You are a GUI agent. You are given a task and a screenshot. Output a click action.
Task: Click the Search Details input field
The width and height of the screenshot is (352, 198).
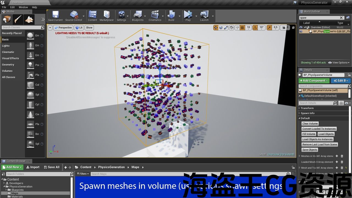pyautogui.click(x=315, y=103)
